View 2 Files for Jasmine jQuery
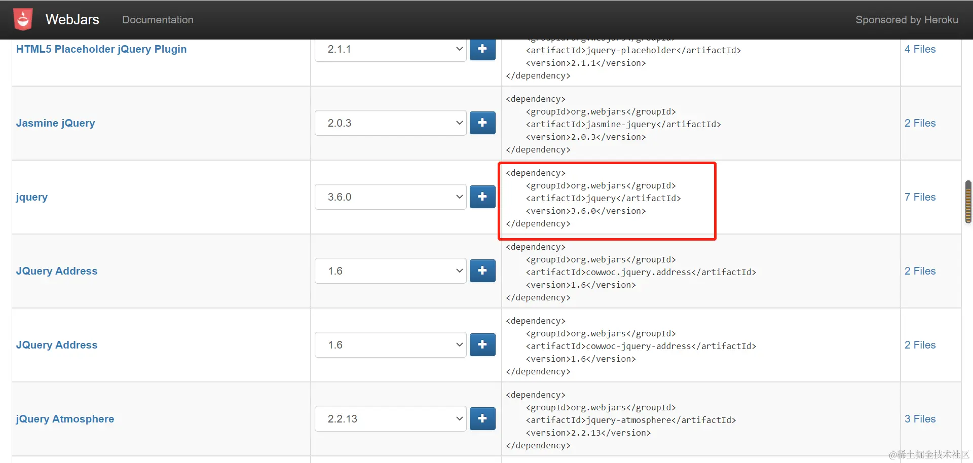Viewport: 973px width, 463px height. point(920,123)
